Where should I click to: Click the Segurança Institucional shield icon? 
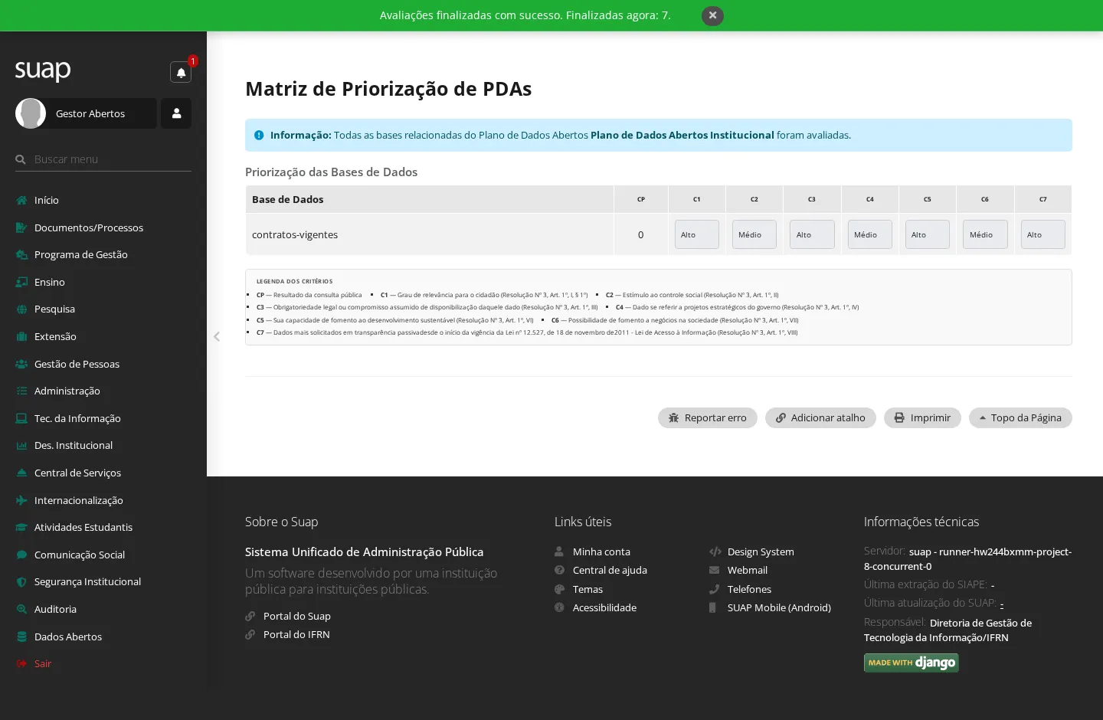[21, 582]
